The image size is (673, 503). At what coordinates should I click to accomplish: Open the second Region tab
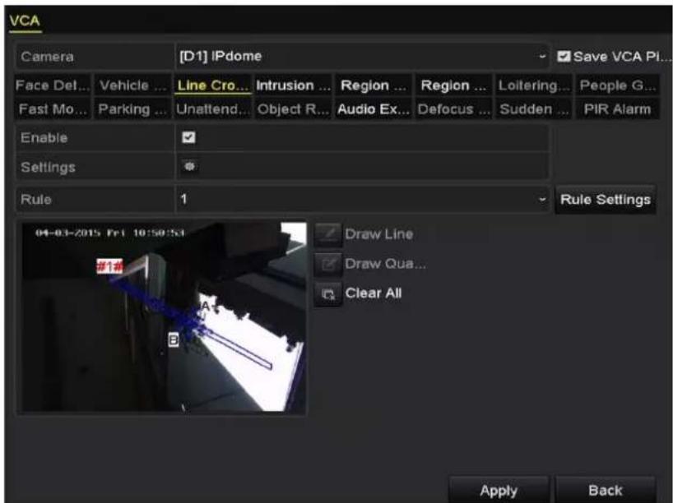coord(453,85)
